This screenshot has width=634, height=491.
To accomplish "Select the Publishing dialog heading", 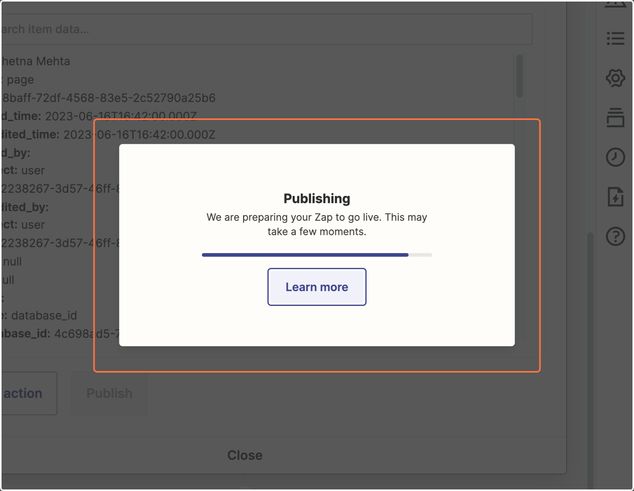I will [317, 199].
